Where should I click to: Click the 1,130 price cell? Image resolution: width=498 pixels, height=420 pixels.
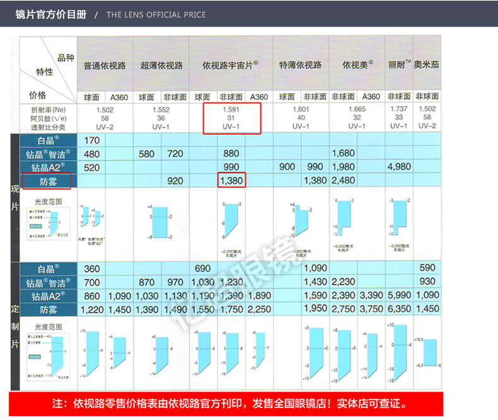point(175,296)
